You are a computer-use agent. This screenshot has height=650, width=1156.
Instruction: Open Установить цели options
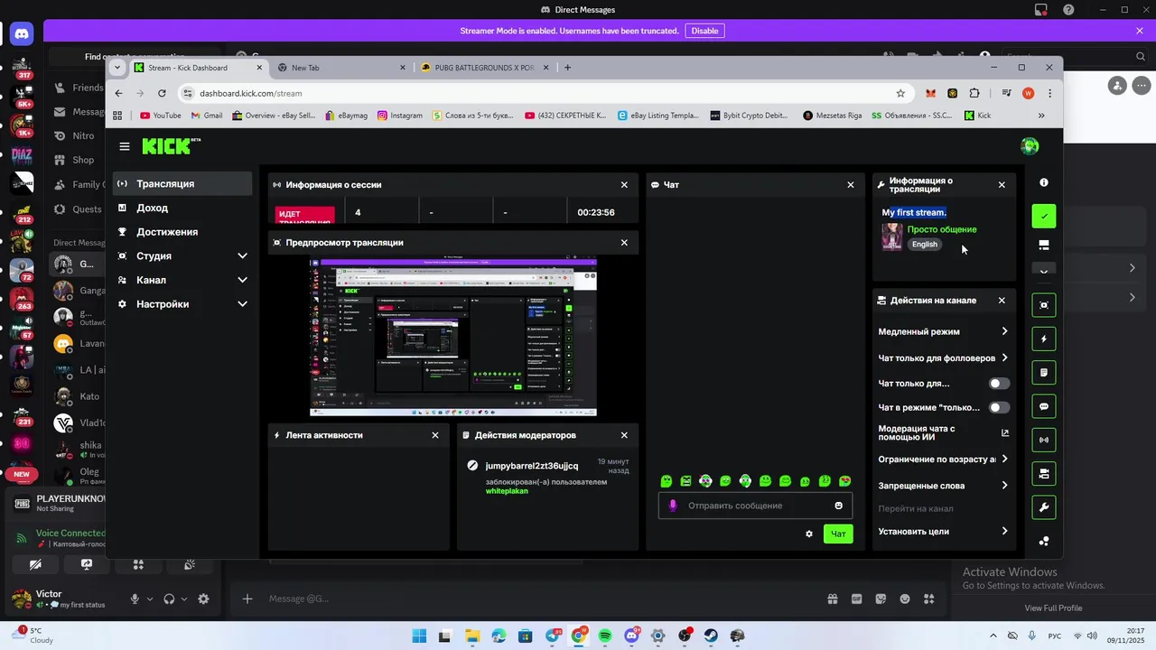coord(943,532)
